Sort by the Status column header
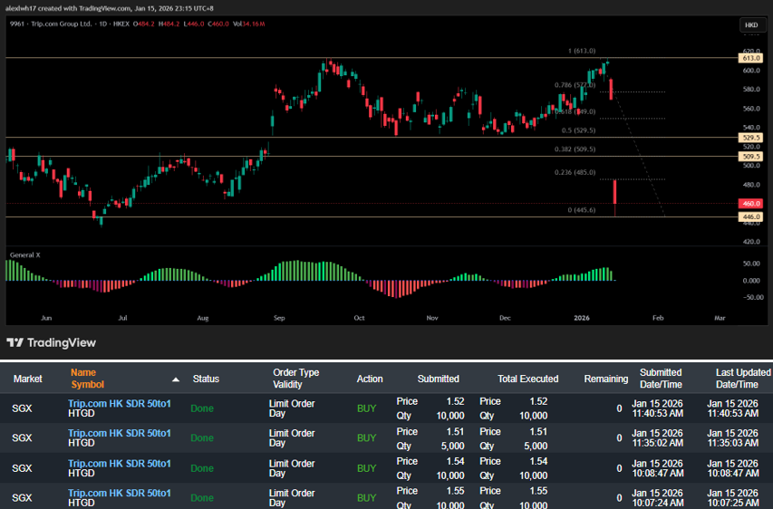773x509 pixels. click(x=206, y=379)
